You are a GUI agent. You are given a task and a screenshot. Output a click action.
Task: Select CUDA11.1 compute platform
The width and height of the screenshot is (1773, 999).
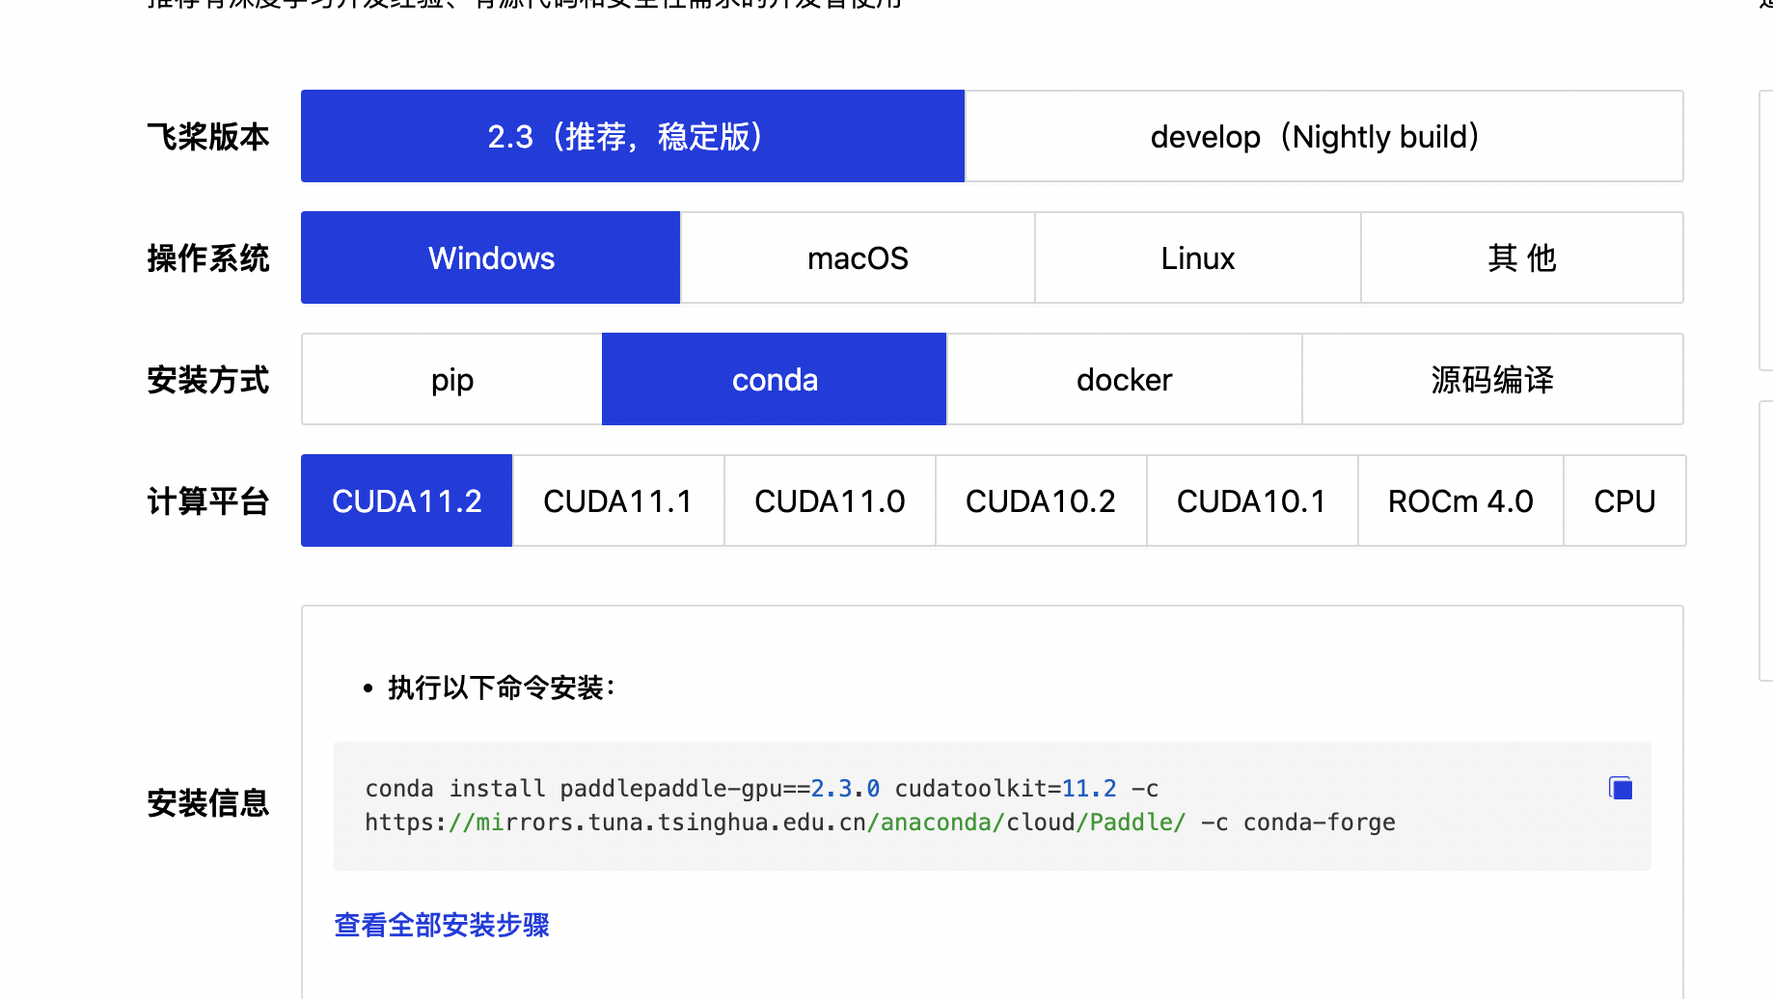tap(617, 500)
